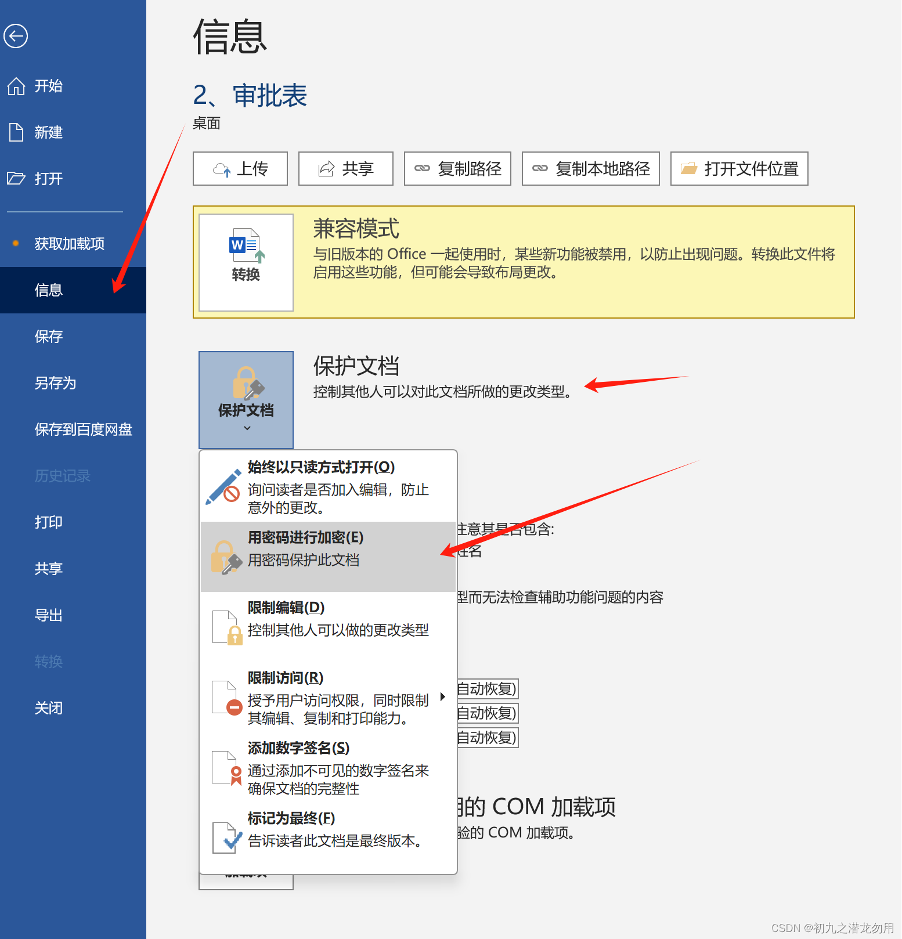Image resolution: width=902 pixels, height=939 pixels.
Task: Click the folder icon in 打开文件位置
Action: click(689, 168)
